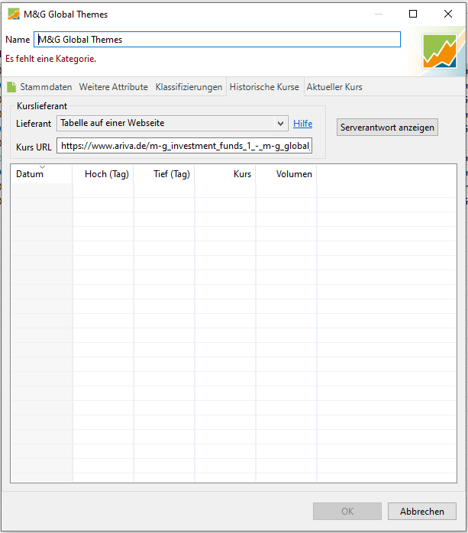Open the Stammdaten tab
The image size is (468, 533).
[x=46, y=87]
